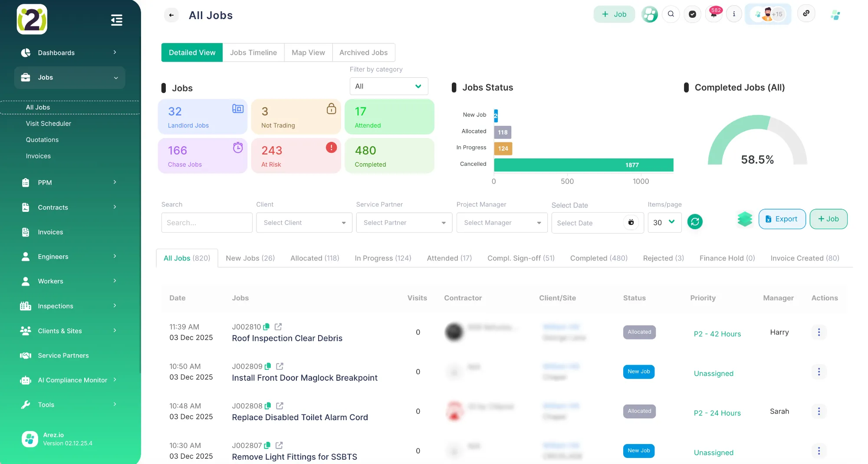The height and width of the screenshot is (464, 868).
Task: Open the Select Client dropdown
Action: [304, 223]
